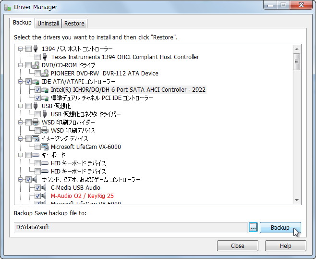Click the WSD print provider printer icon
This screenshot has height=259, width=316.
[x=36, y=123]
